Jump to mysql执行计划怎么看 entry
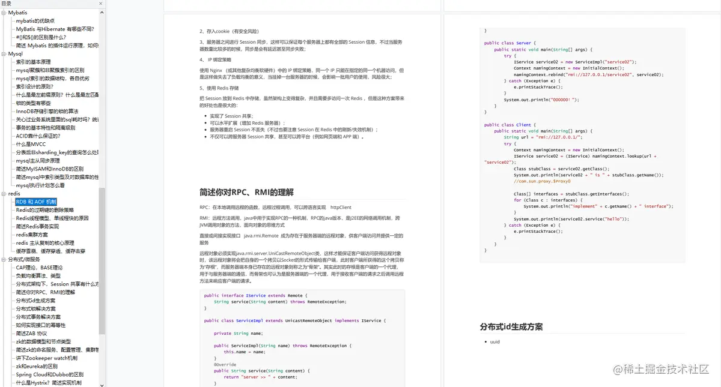Screen dimensions: 721x387 tap(40, 185)
